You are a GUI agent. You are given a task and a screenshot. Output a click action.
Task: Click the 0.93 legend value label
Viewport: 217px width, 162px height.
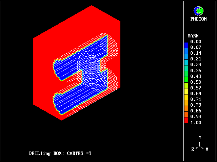(x=196, y=116)
